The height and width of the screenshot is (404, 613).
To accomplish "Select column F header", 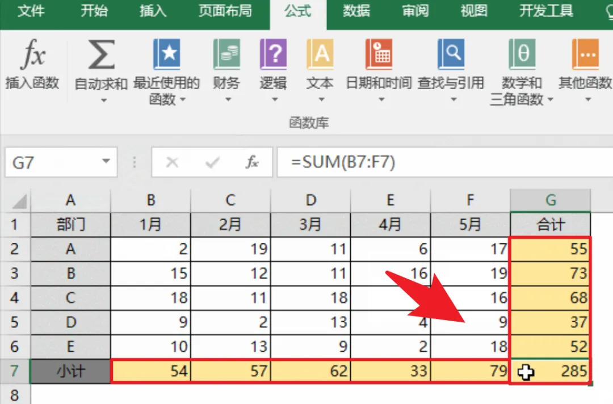I will click(x=471, y=200).
